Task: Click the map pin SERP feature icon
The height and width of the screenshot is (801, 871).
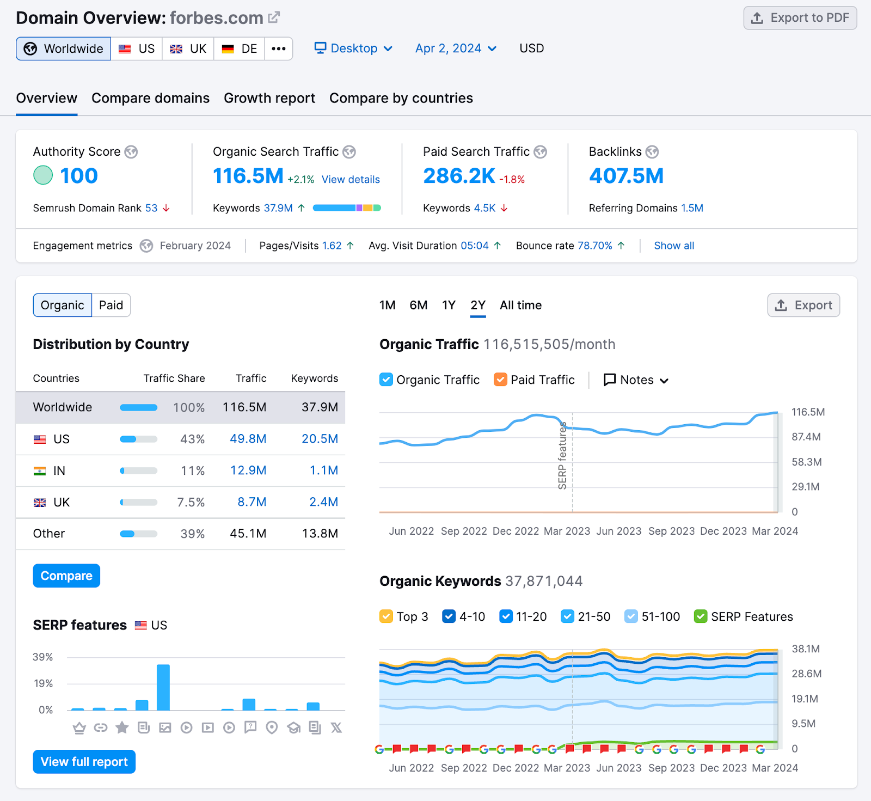Action: tap(272, 727)
